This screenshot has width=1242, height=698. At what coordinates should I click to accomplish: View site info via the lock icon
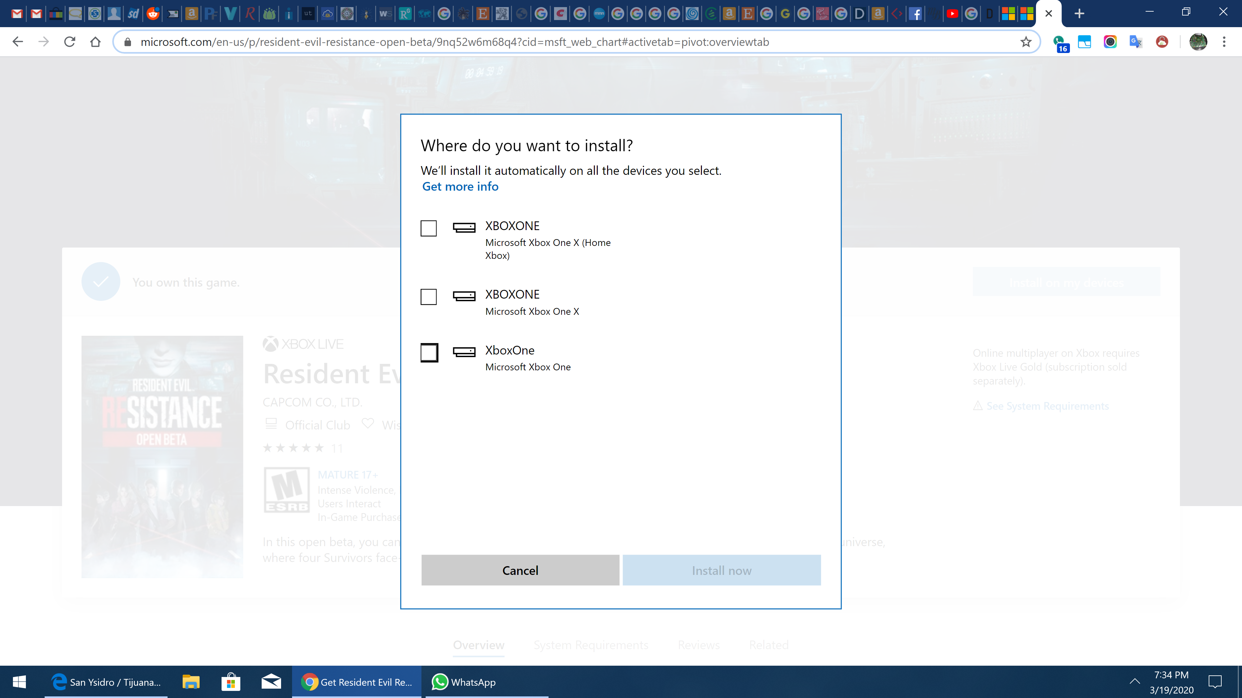pyautogui.click(x=128, y=42)
